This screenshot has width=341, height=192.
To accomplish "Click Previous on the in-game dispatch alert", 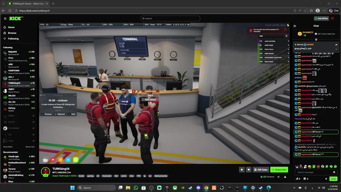I will coord(47,114).
